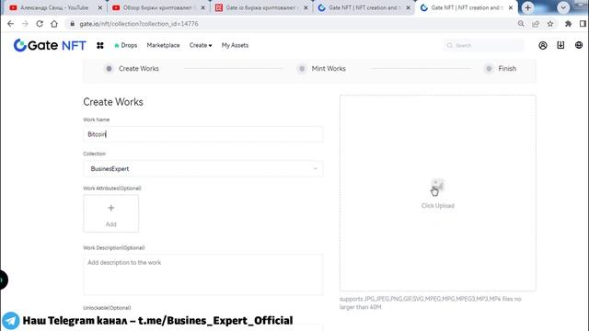
Task: Open the user account profile icon
Action: point(543,45)
